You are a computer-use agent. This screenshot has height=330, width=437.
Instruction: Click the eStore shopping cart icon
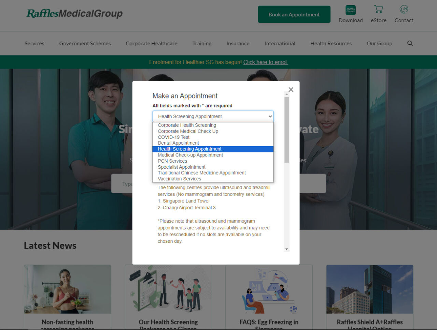[x=378, y=9]
